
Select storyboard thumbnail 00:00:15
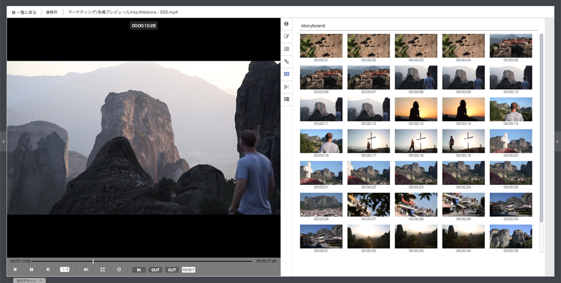coord(511,109)
